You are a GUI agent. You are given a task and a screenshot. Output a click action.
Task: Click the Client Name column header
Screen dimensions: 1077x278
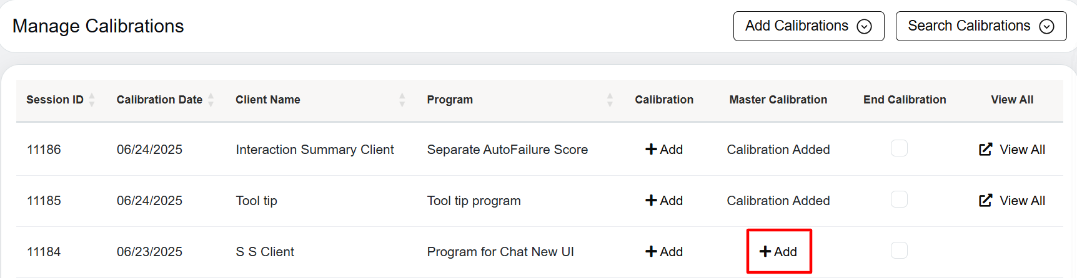[268, 100]
